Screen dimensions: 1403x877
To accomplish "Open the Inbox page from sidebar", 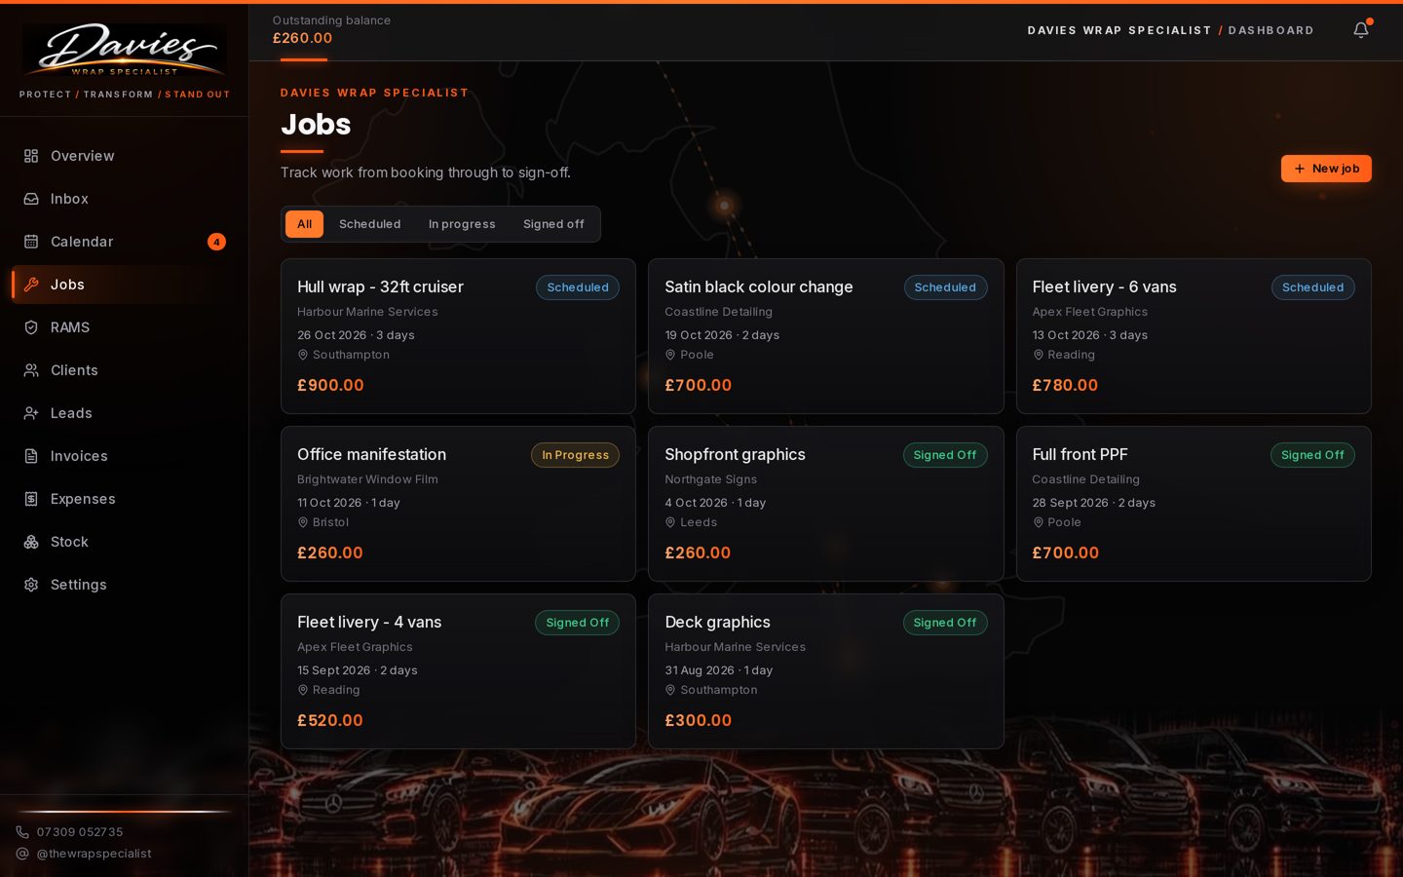I will 124,199.
